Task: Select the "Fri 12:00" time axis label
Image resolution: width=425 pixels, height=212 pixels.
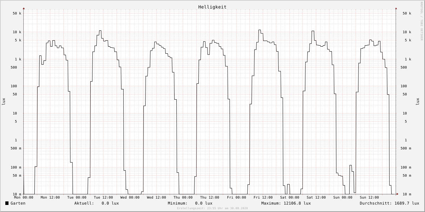Action: [263, 198]
